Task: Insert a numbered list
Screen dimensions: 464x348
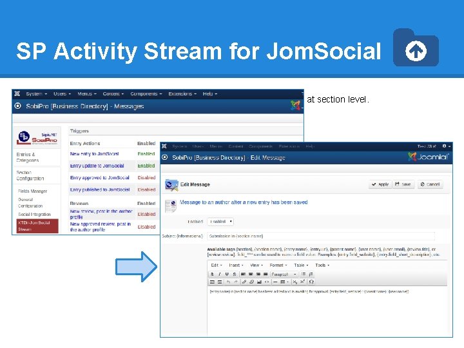Action: (311, 275)
